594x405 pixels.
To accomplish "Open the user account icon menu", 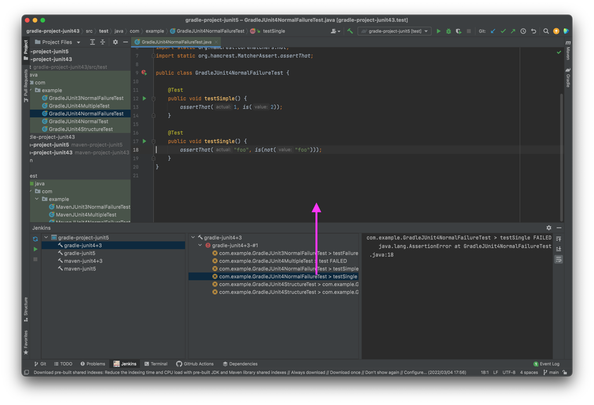I will click(335, 31).
